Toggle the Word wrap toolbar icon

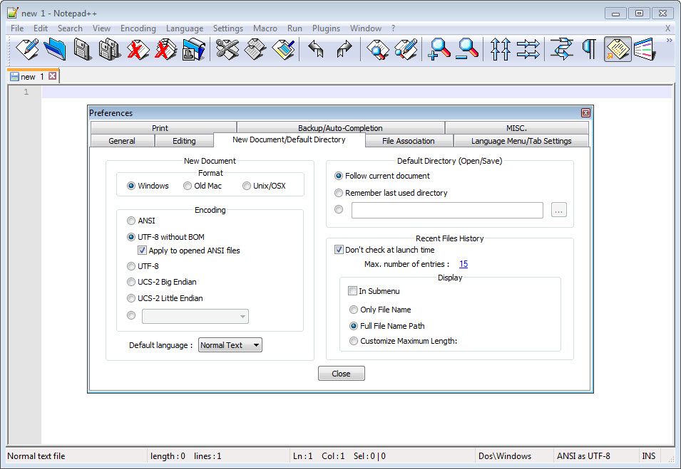point(562,50)
